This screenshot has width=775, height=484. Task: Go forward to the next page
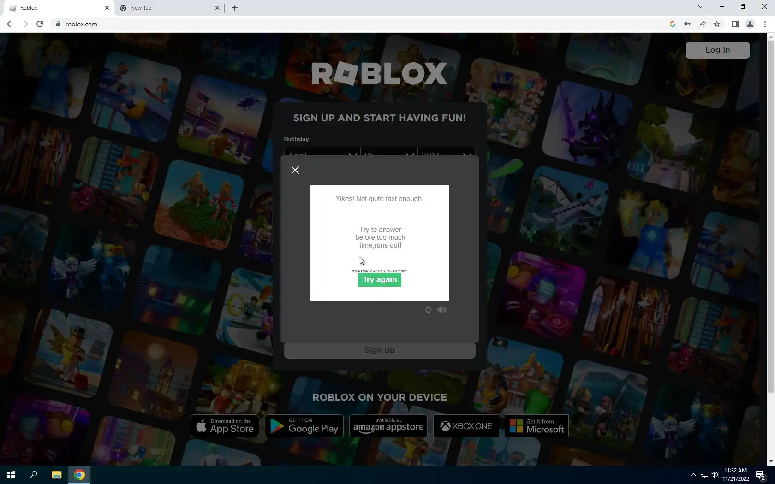click(x=25, y=24)
